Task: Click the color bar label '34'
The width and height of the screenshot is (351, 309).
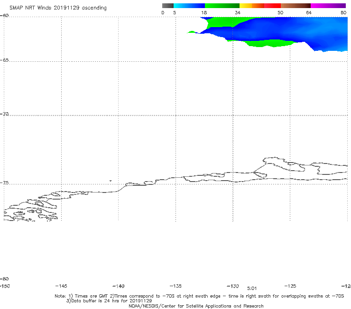Action: pos(238,12)
